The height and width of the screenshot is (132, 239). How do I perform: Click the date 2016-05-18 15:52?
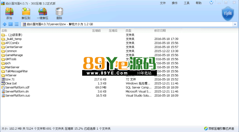(166, 79)
